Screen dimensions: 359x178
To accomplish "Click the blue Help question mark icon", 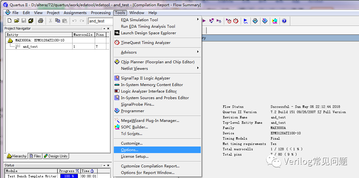I will [284, 21].
